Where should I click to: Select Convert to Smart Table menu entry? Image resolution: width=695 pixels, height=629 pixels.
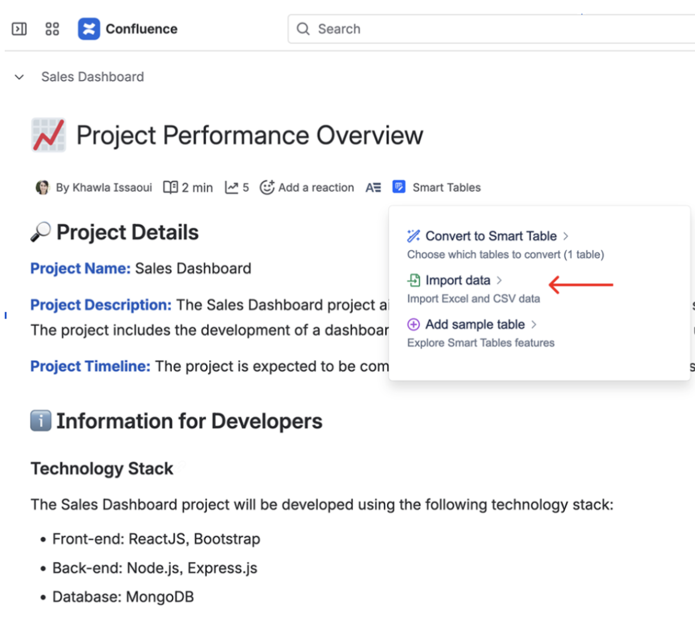pos(491,236)
